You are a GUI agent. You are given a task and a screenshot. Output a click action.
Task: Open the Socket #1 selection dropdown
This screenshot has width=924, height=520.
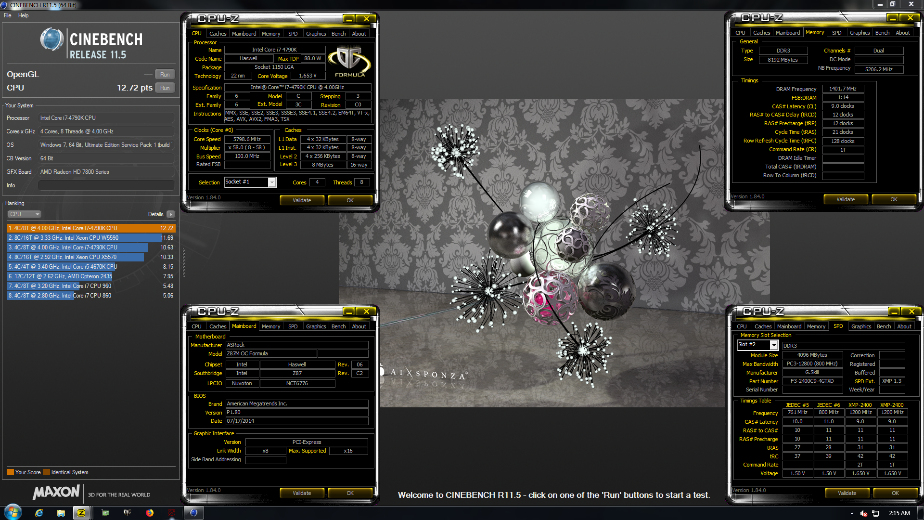[272, 182]
